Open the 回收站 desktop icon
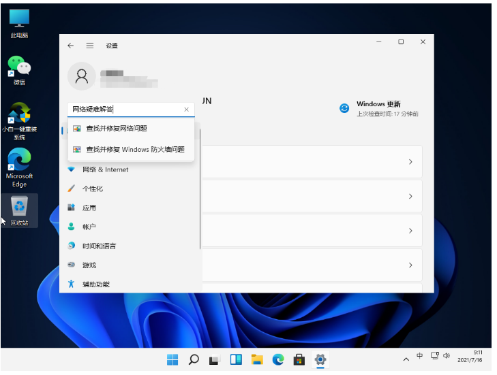This screenshot has height=375, width=497. pos(19,210)
